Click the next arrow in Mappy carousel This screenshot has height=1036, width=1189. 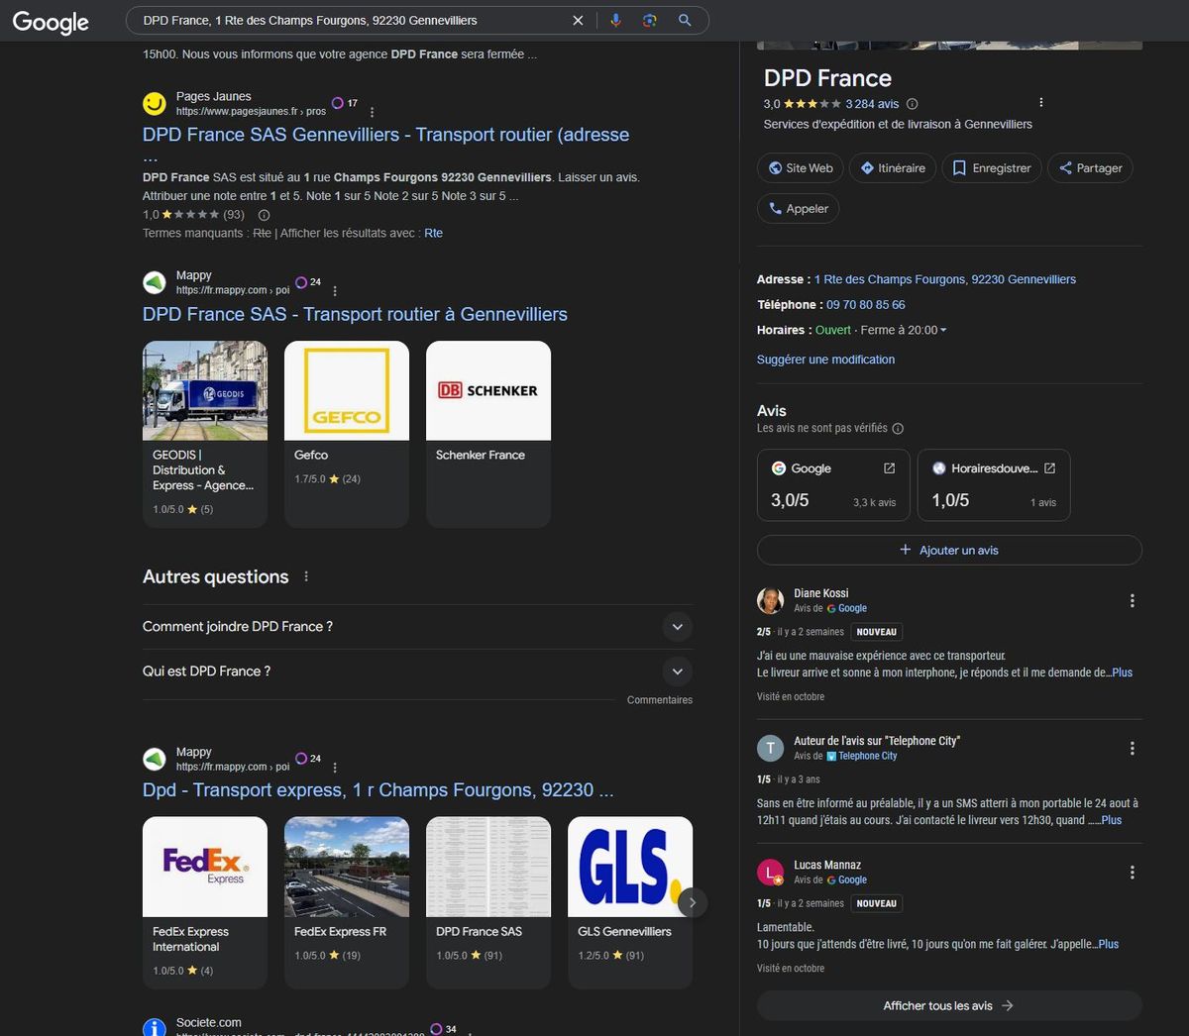pyautogui.click(x=693, y=902)
